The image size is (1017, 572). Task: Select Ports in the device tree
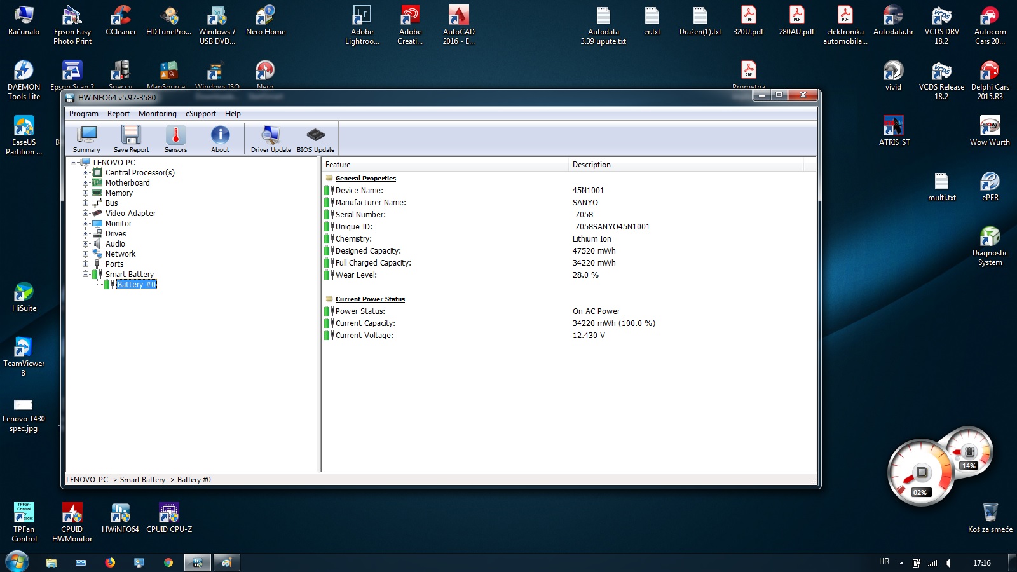click(114, 264)
